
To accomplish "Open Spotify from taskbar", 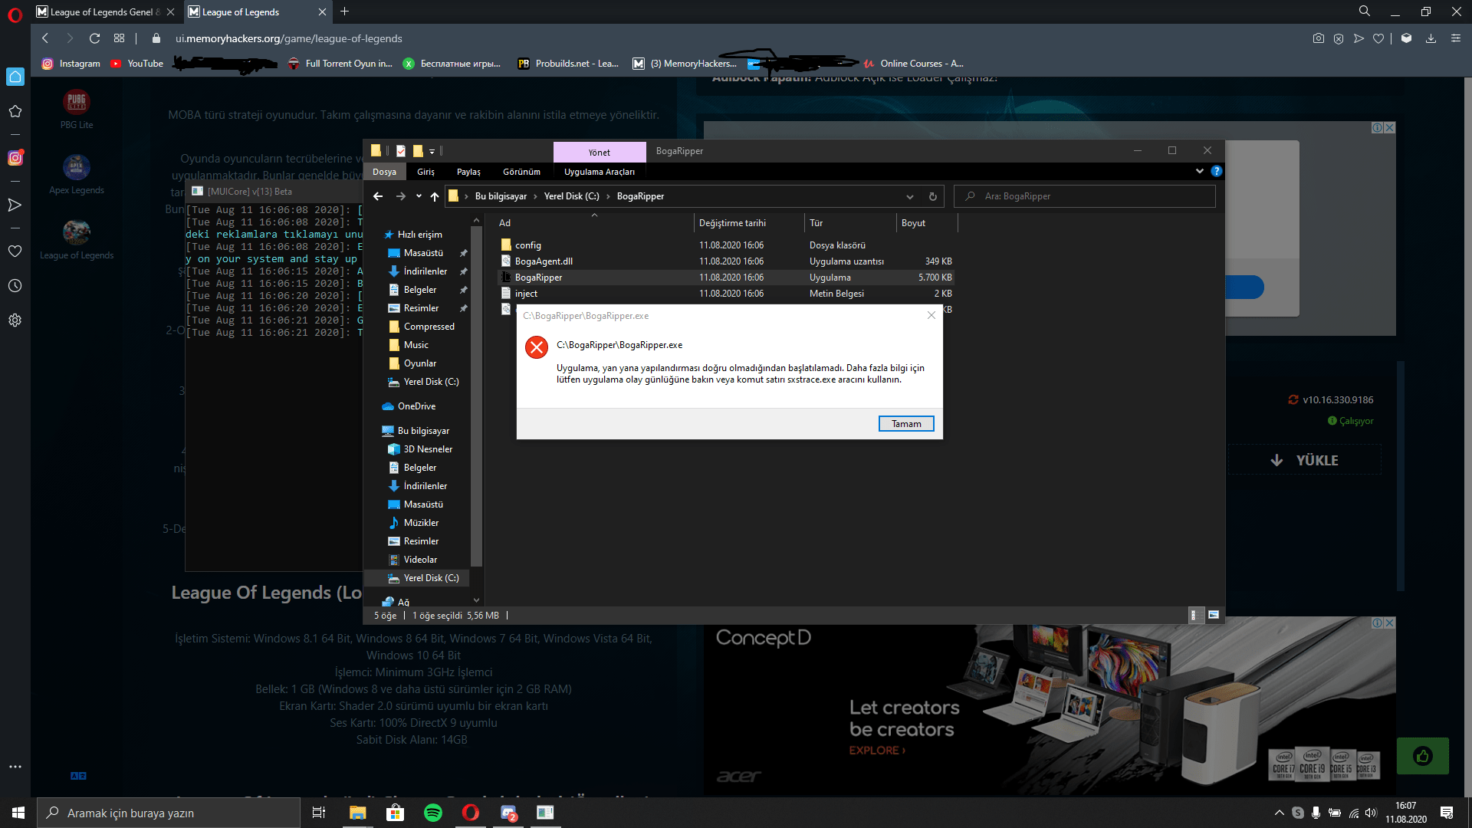I will coord(433,813).
